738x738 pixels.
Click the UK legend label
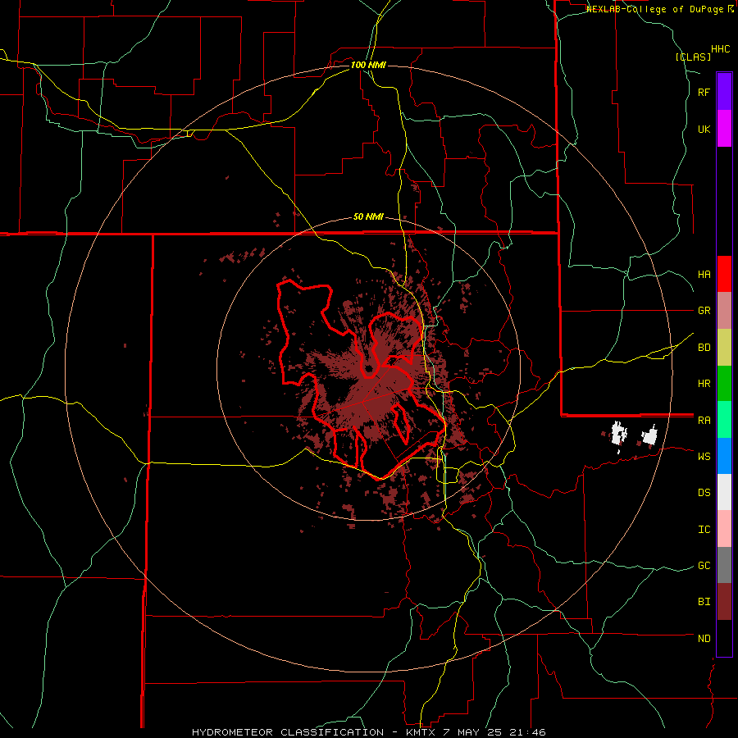pos(704,129)
